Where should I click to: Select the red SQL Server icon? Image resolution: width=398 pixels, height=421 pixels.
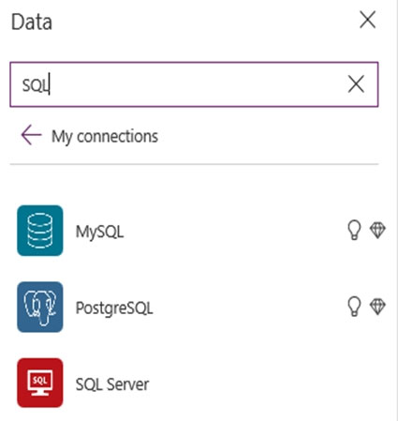pos(40,383)
